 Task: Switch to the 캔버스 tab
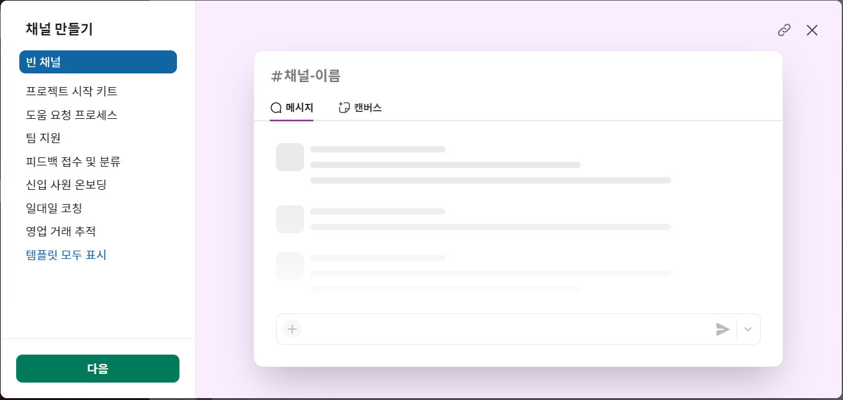click(x=360, y=108)
